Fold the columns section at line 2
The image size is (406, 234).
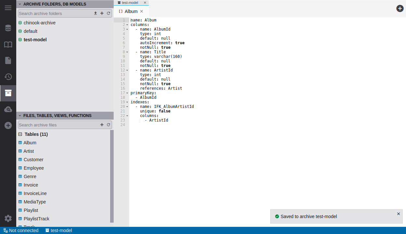pyautogui.click(x=127, y=25)
